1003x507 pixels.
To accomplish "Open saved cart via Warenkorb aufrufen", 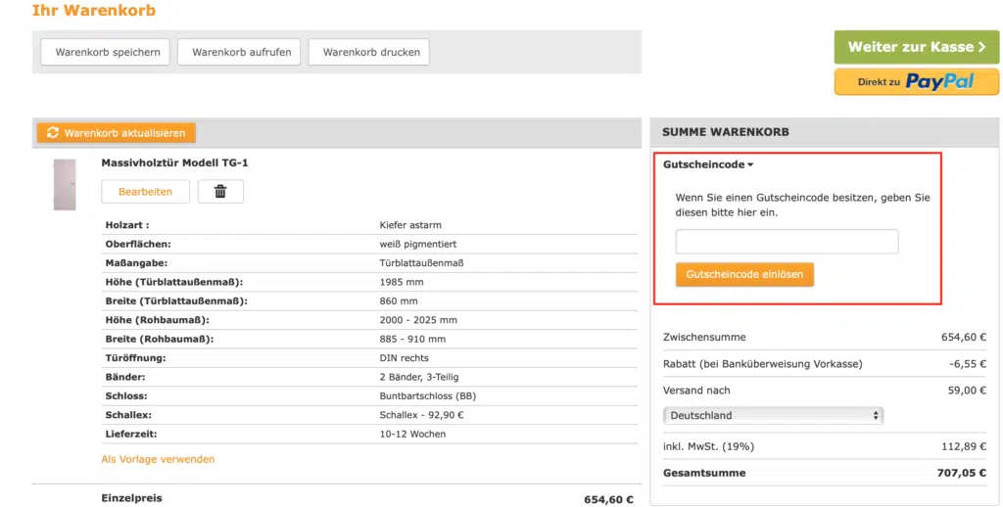I will click(239, 52).
